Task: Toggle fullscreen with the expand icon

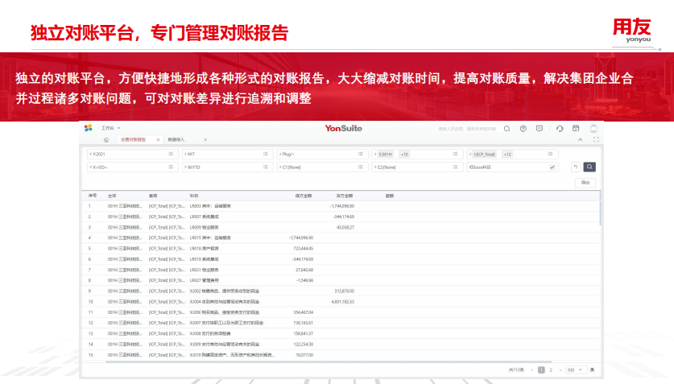Action: click(596, 139)
